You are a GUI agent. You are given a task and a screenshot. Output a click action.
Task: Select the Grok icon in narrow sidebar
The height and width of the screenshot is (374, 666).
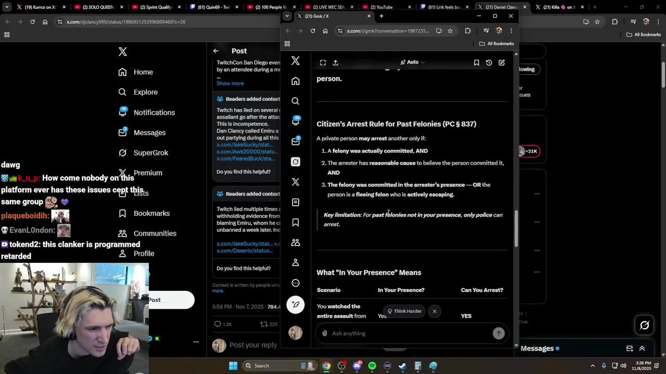tap(296, 162)
